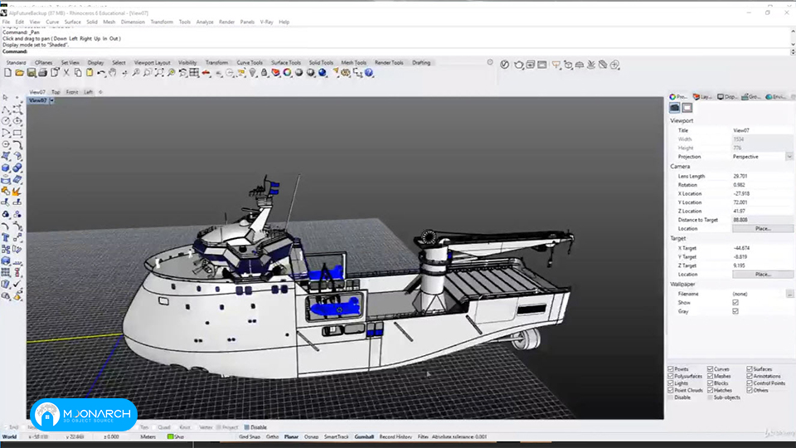Click the Undo arrow icon
The height and width of the screenshot is (448, 796).
101,73
